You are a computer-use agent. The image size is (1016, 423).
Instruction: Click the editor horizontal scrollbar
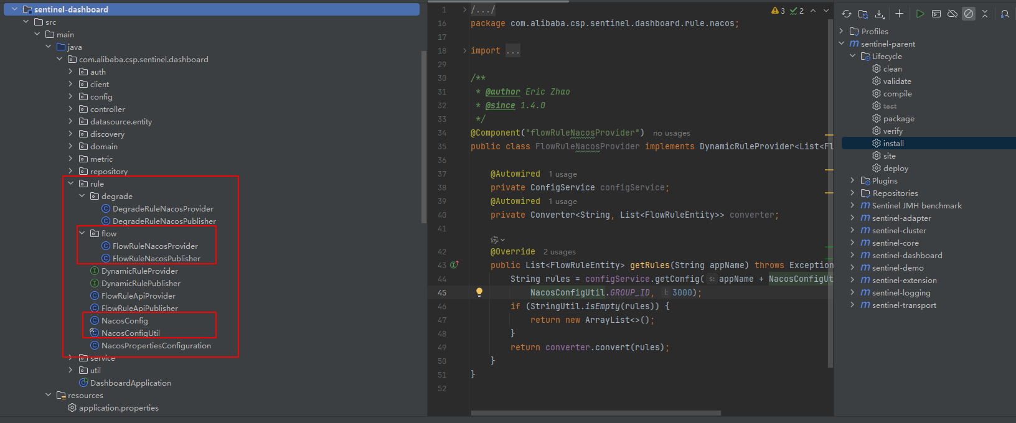click(x=596, y=413)
